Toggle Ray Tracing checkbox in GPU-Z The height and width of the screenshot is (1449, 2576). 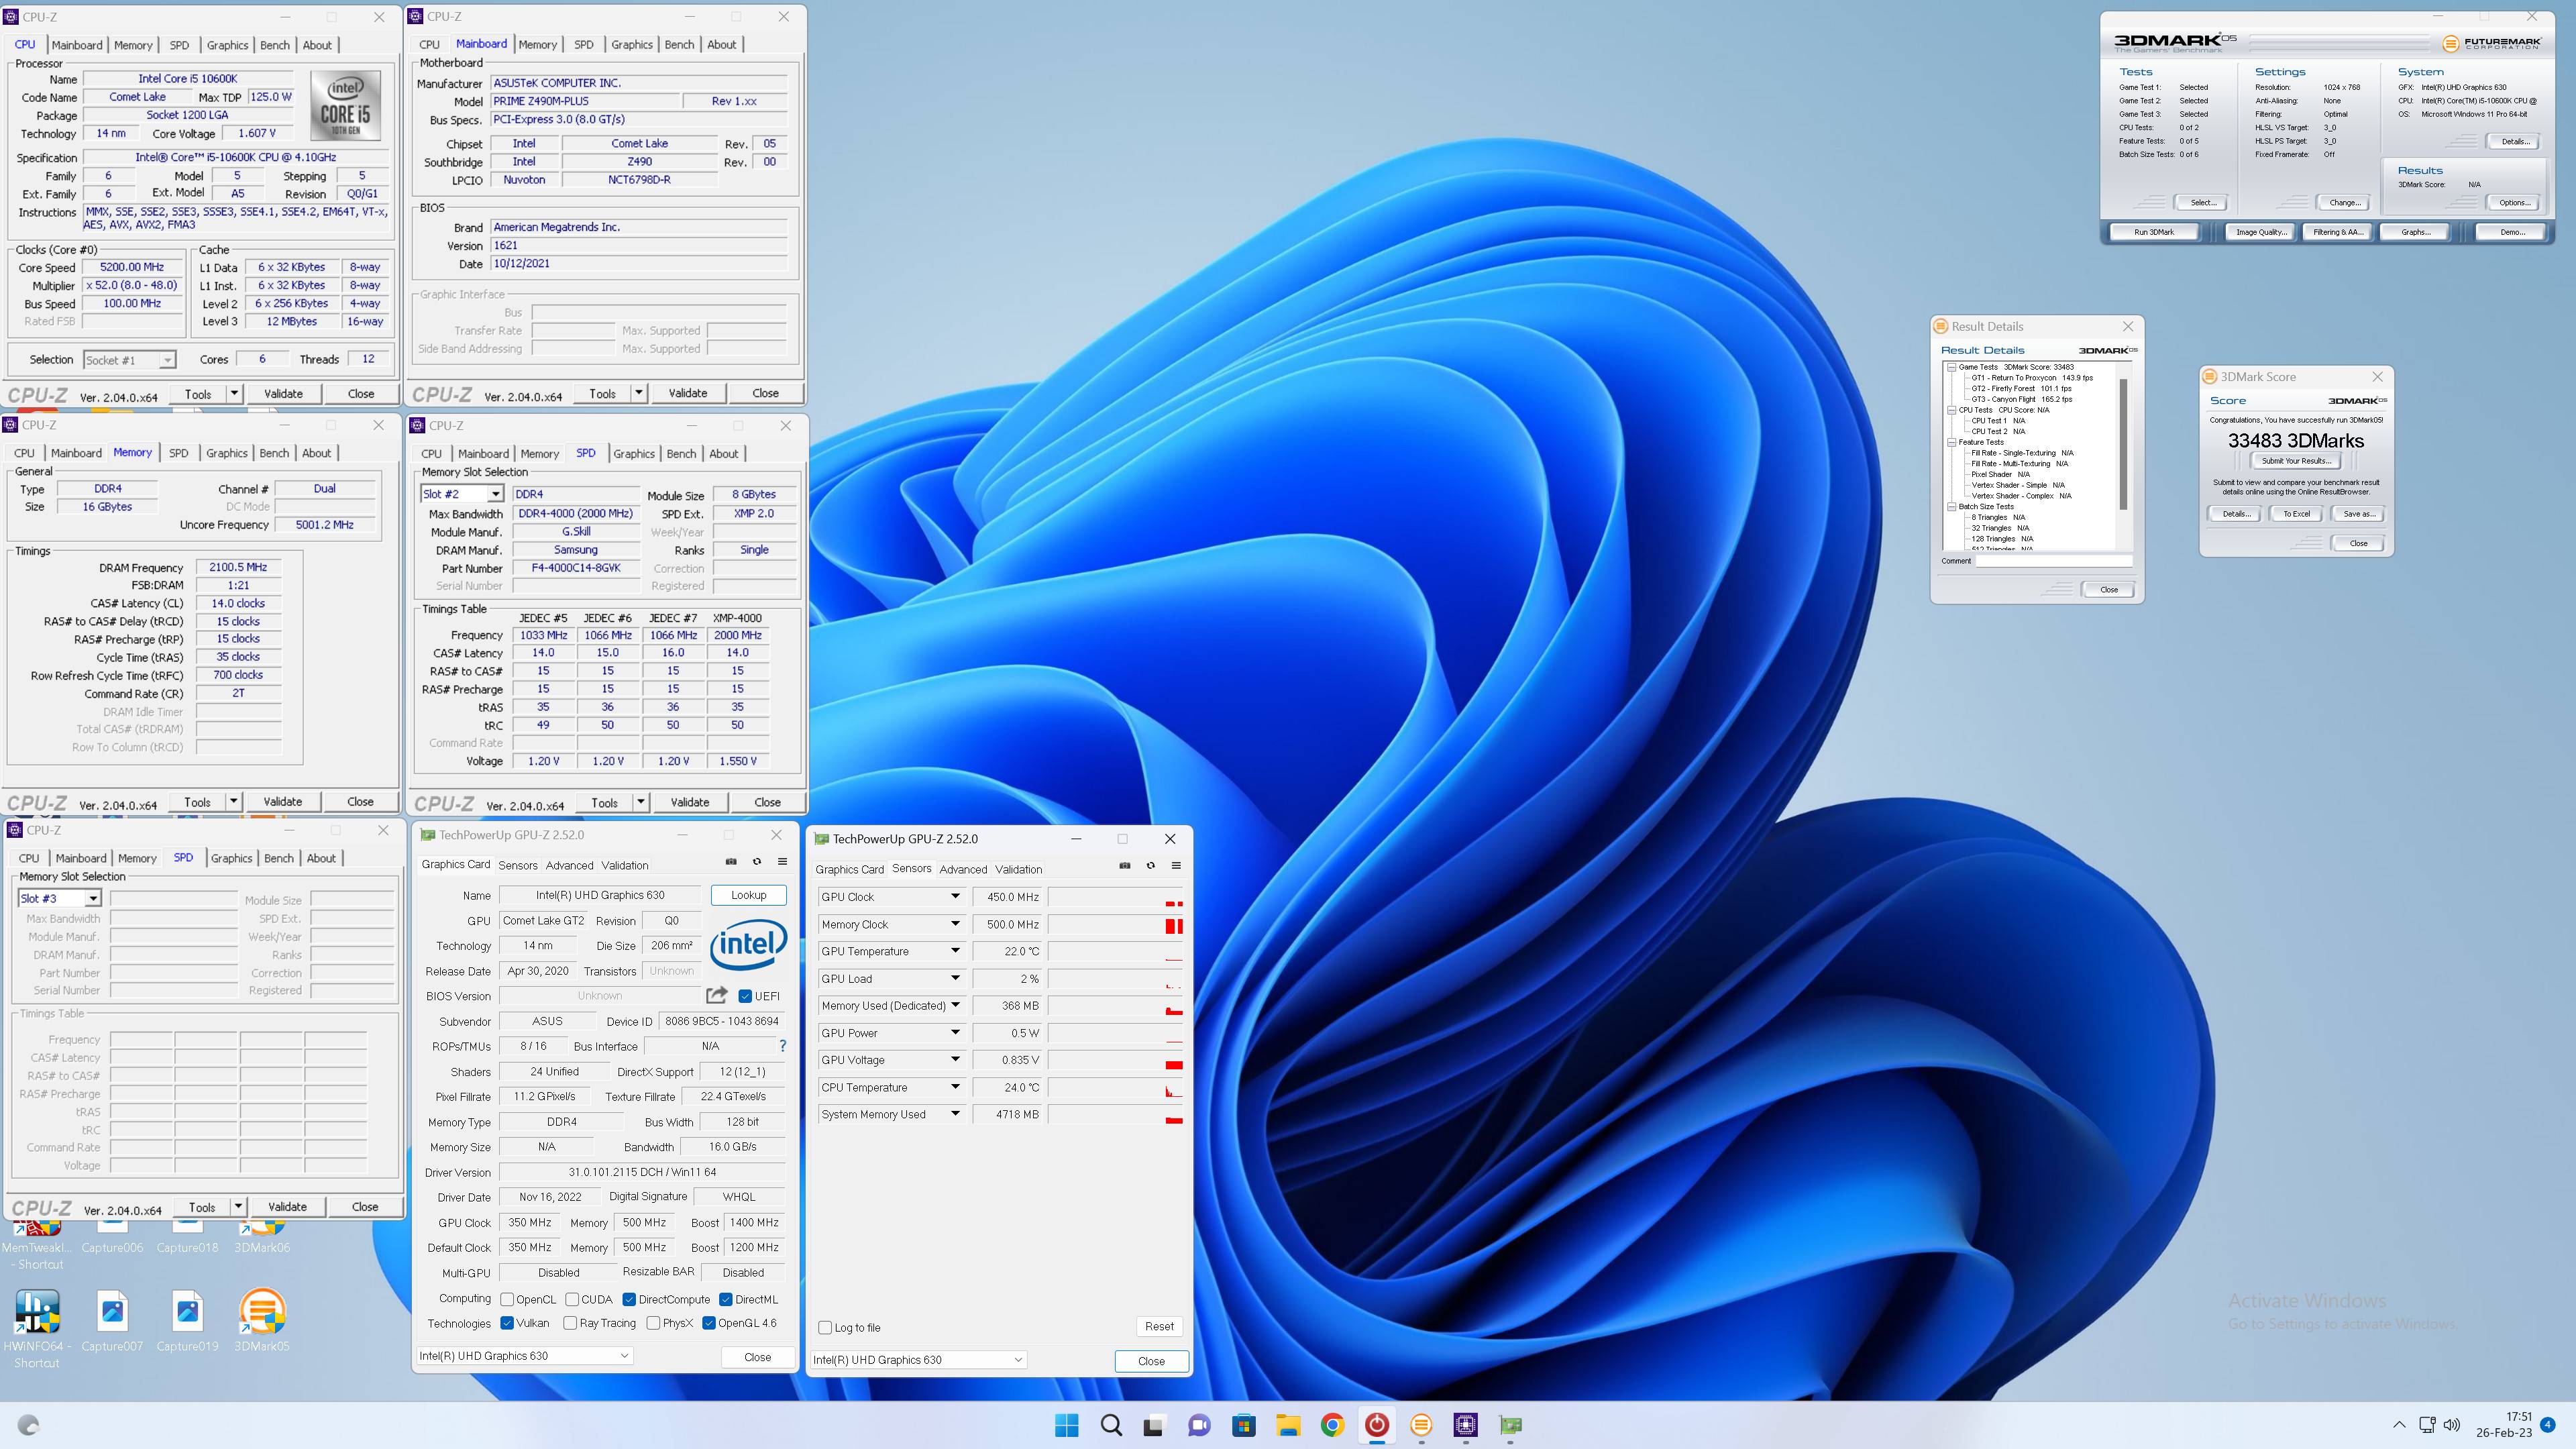point(570,1323)
